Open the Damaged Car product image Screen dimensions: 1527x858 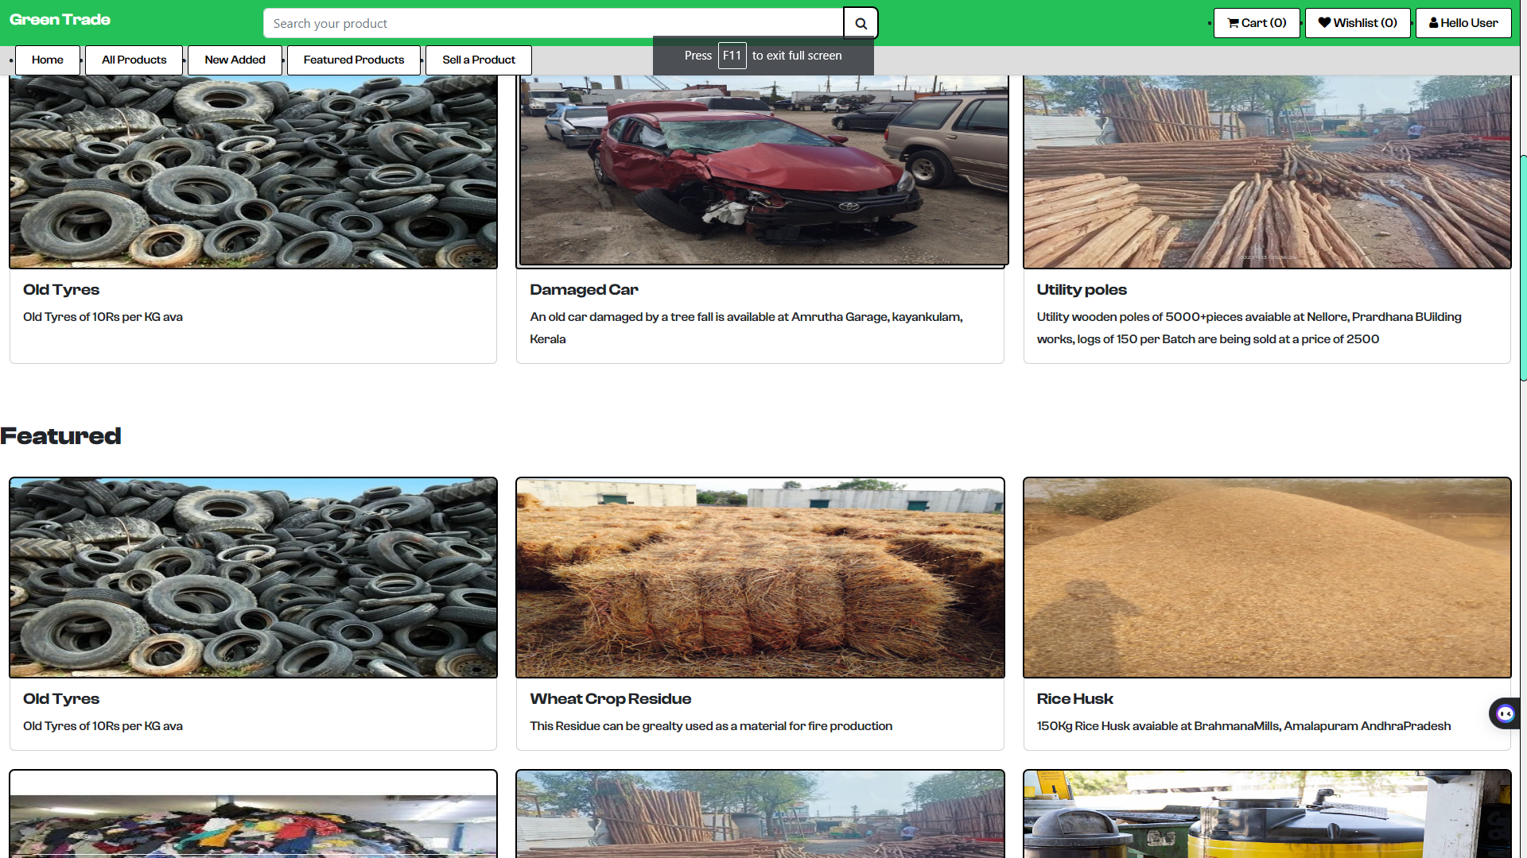click(762, 171)
